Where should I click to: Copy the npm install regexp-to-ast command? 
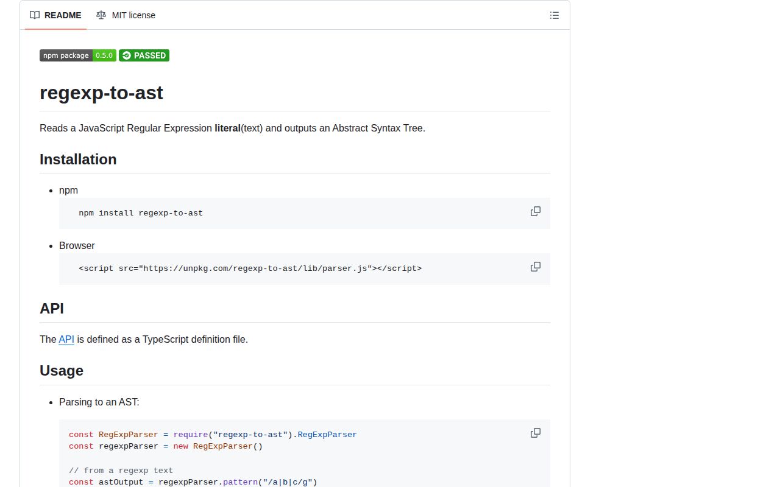[x=536, y=211]
